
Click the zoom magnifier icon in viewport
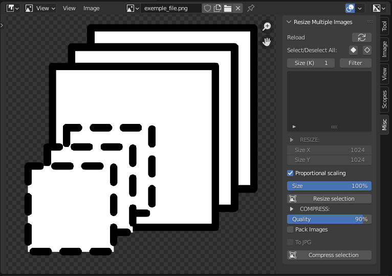click(x=267, y=26)
